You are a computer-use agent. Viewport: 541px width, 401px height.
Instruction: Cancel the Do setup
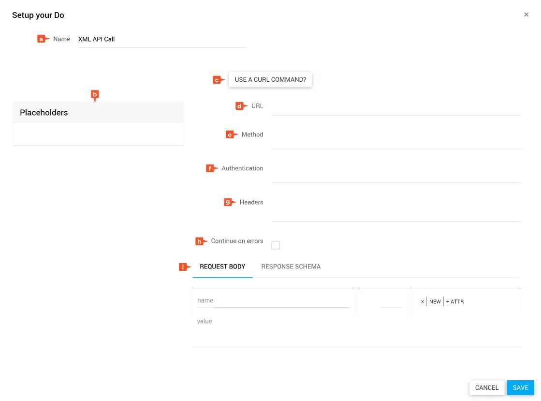(486, 387)
